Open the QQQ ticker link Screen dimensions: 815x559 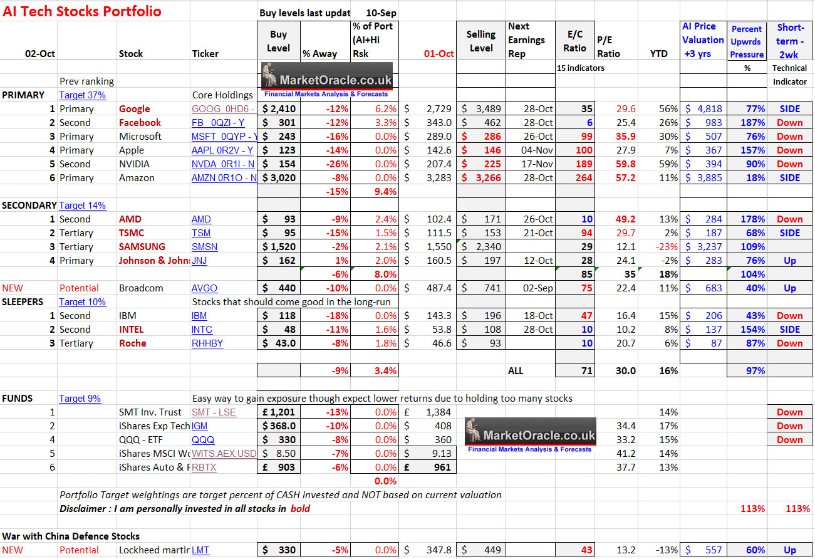[203, 440]
